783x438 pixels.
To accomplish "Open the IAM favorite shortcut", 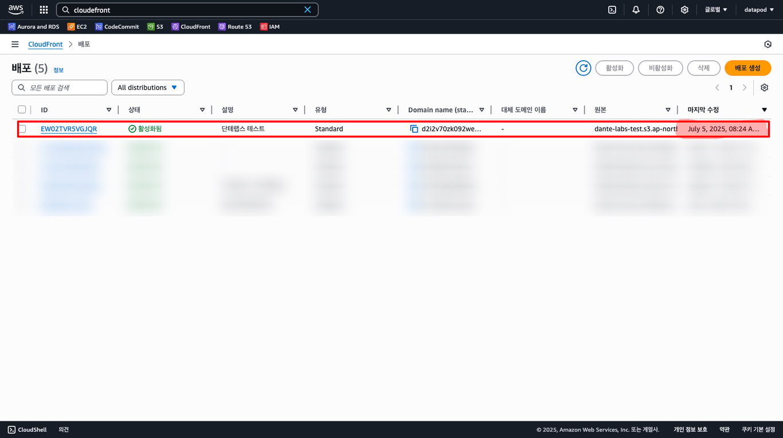I will pyautogui.click(x=270, y=26).
